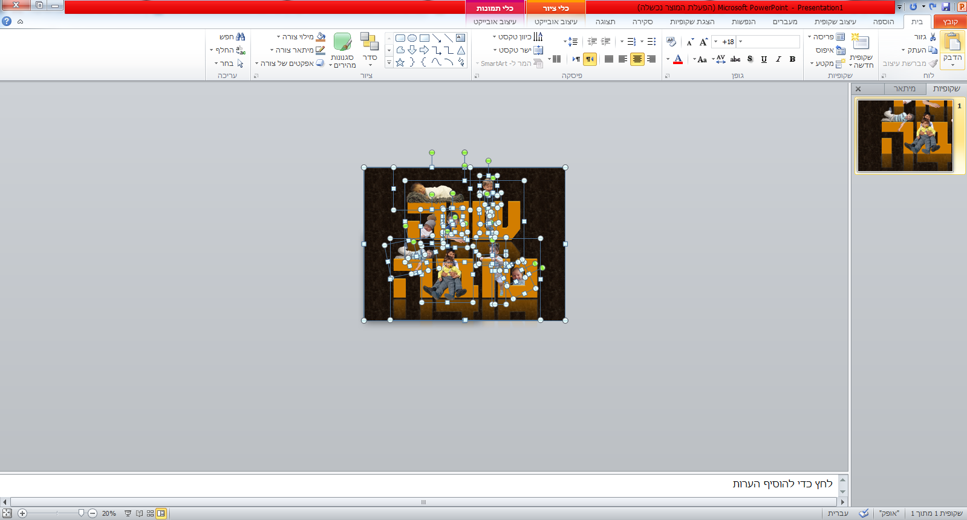Click the Text Direction (כיוון טקסט) icon
The width and height of the screenshot is (967, 520).
[x=538, y=37]
